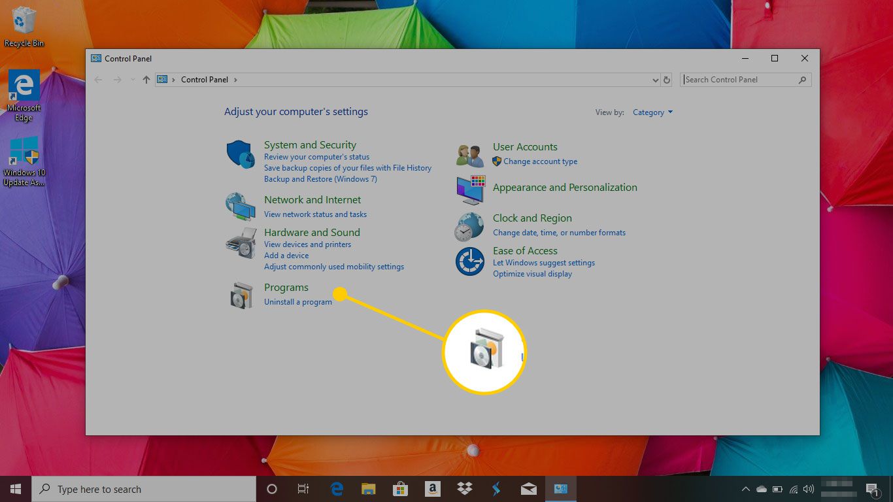The height and width of the screenshot is (502, 893).
Task: Open the Programs category icon
Action: coord(241,295)
